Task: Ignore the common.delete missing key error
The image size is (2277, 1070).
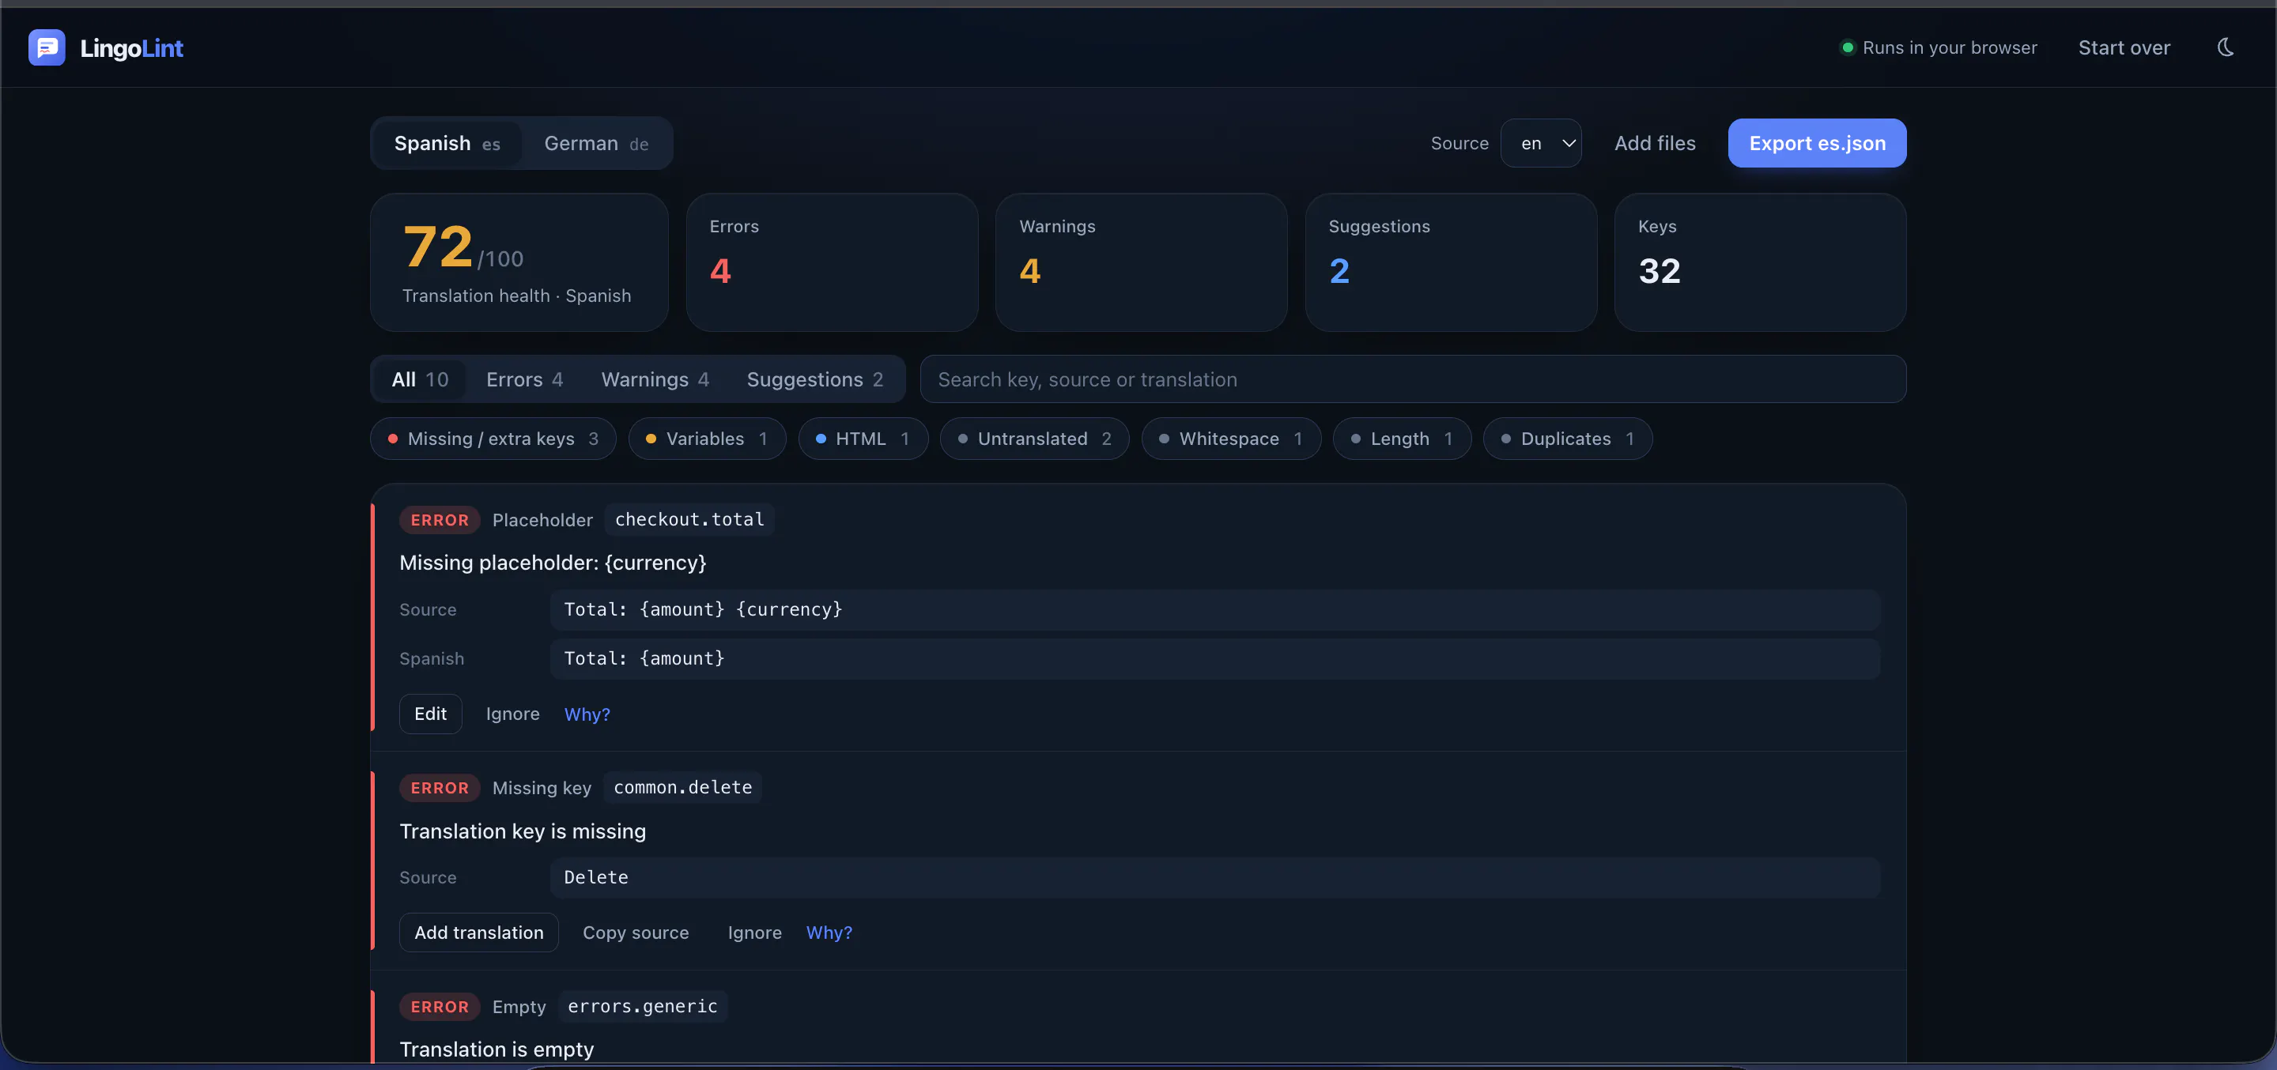Action: pos(755,932)
